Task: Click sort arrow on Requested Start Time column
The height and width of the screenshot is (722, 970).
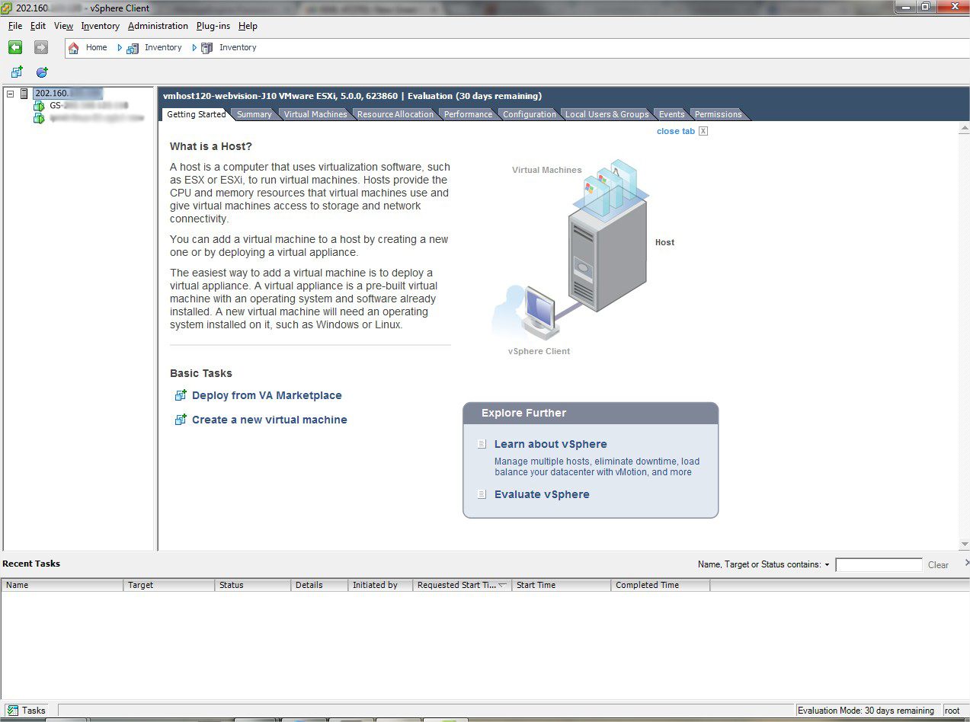Action: (502, 585)
